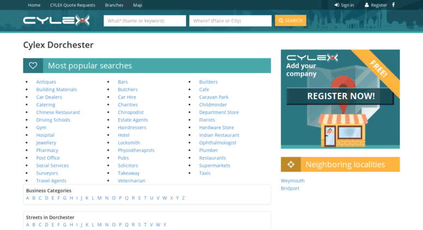Open the Antiques search link

tap(46, 82)
